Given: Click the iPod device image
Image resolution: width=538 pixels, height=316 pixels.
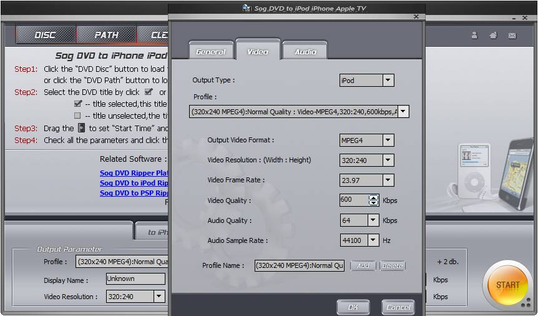Looking at the screenshot, I should 474,170.
